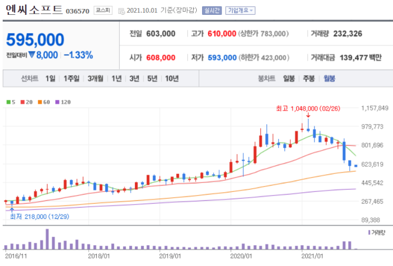
Task: Click the 최저 218,000 (12/29) label
Action: (x=39, y=217)
